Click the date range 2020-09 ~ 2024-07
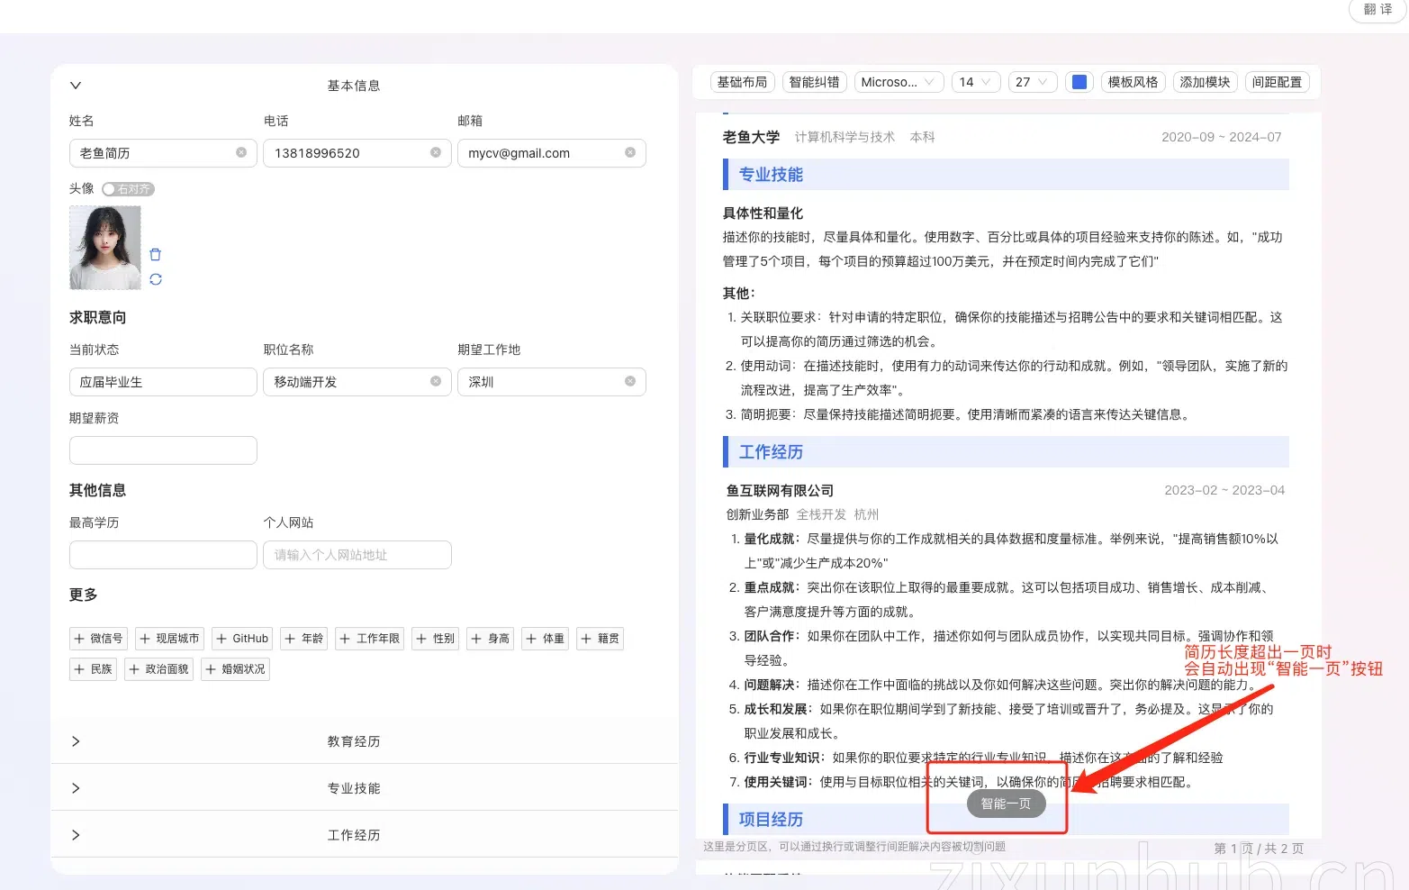Screen dimensions: 1409x890 click(1221, 137)
